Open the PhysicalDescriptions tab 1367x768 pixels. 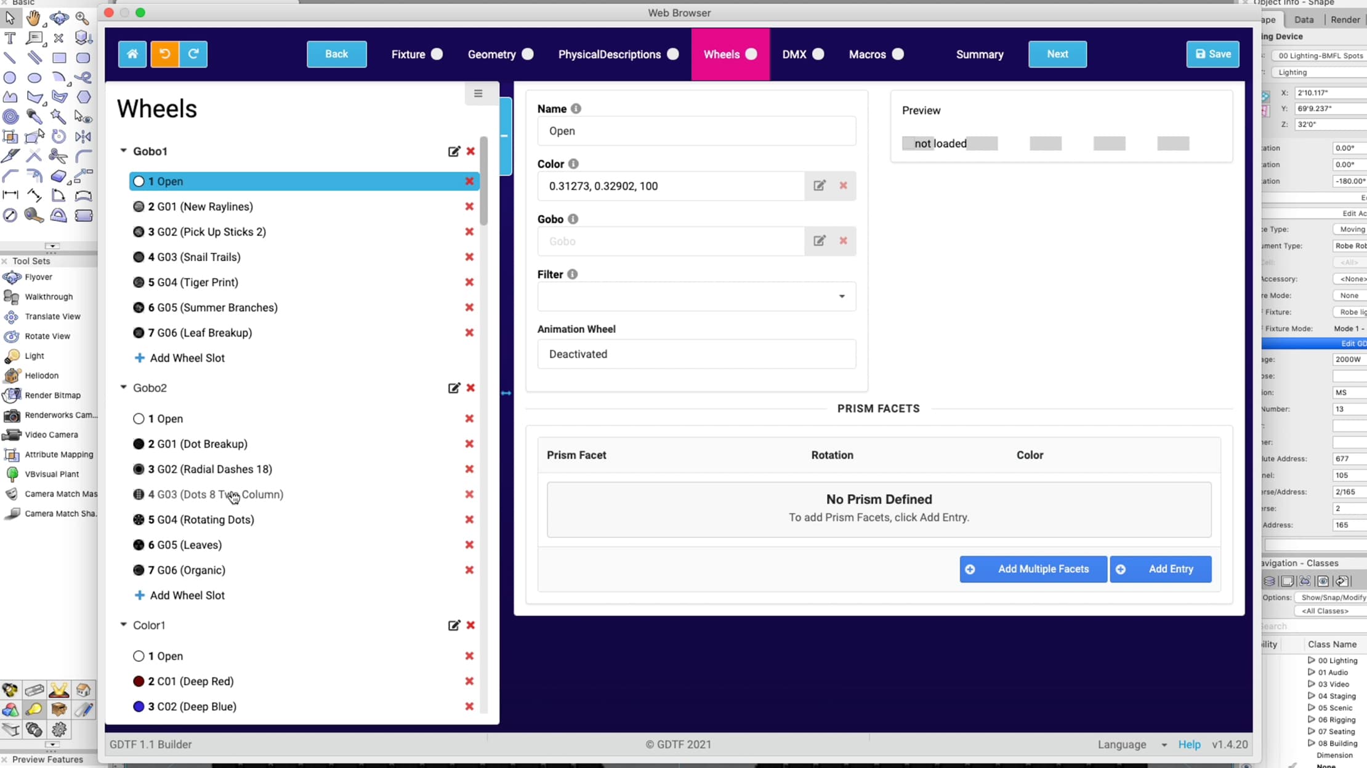point(618,54)
